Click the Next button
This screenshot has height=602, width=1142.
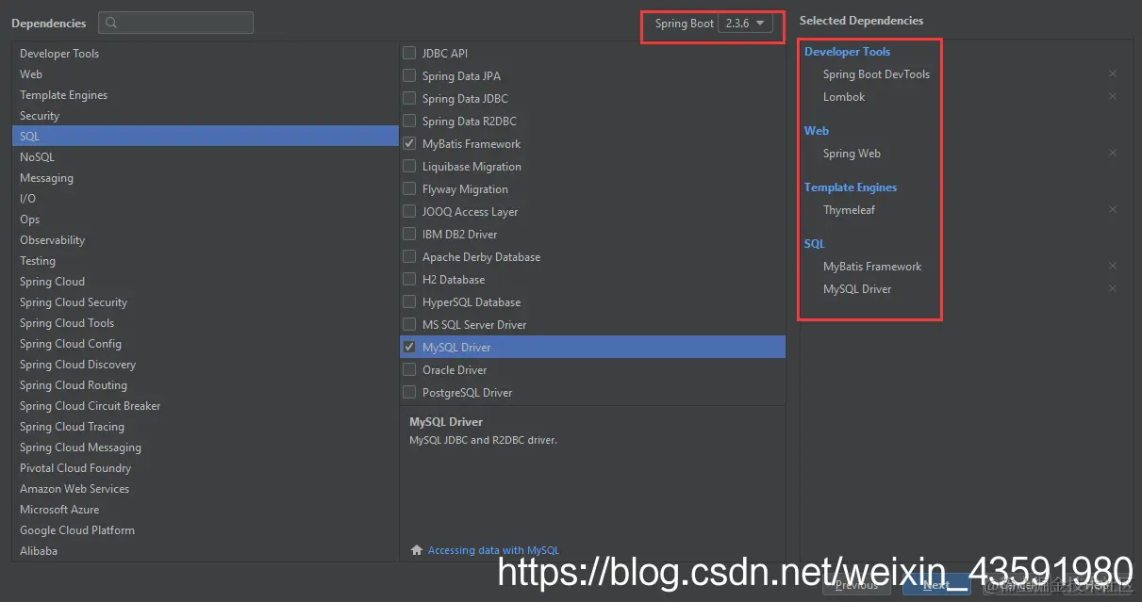coord(936,584)
